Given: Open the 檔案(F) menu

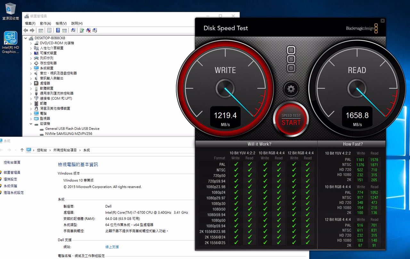Looking at the screenshot, I should coord(30,23).
